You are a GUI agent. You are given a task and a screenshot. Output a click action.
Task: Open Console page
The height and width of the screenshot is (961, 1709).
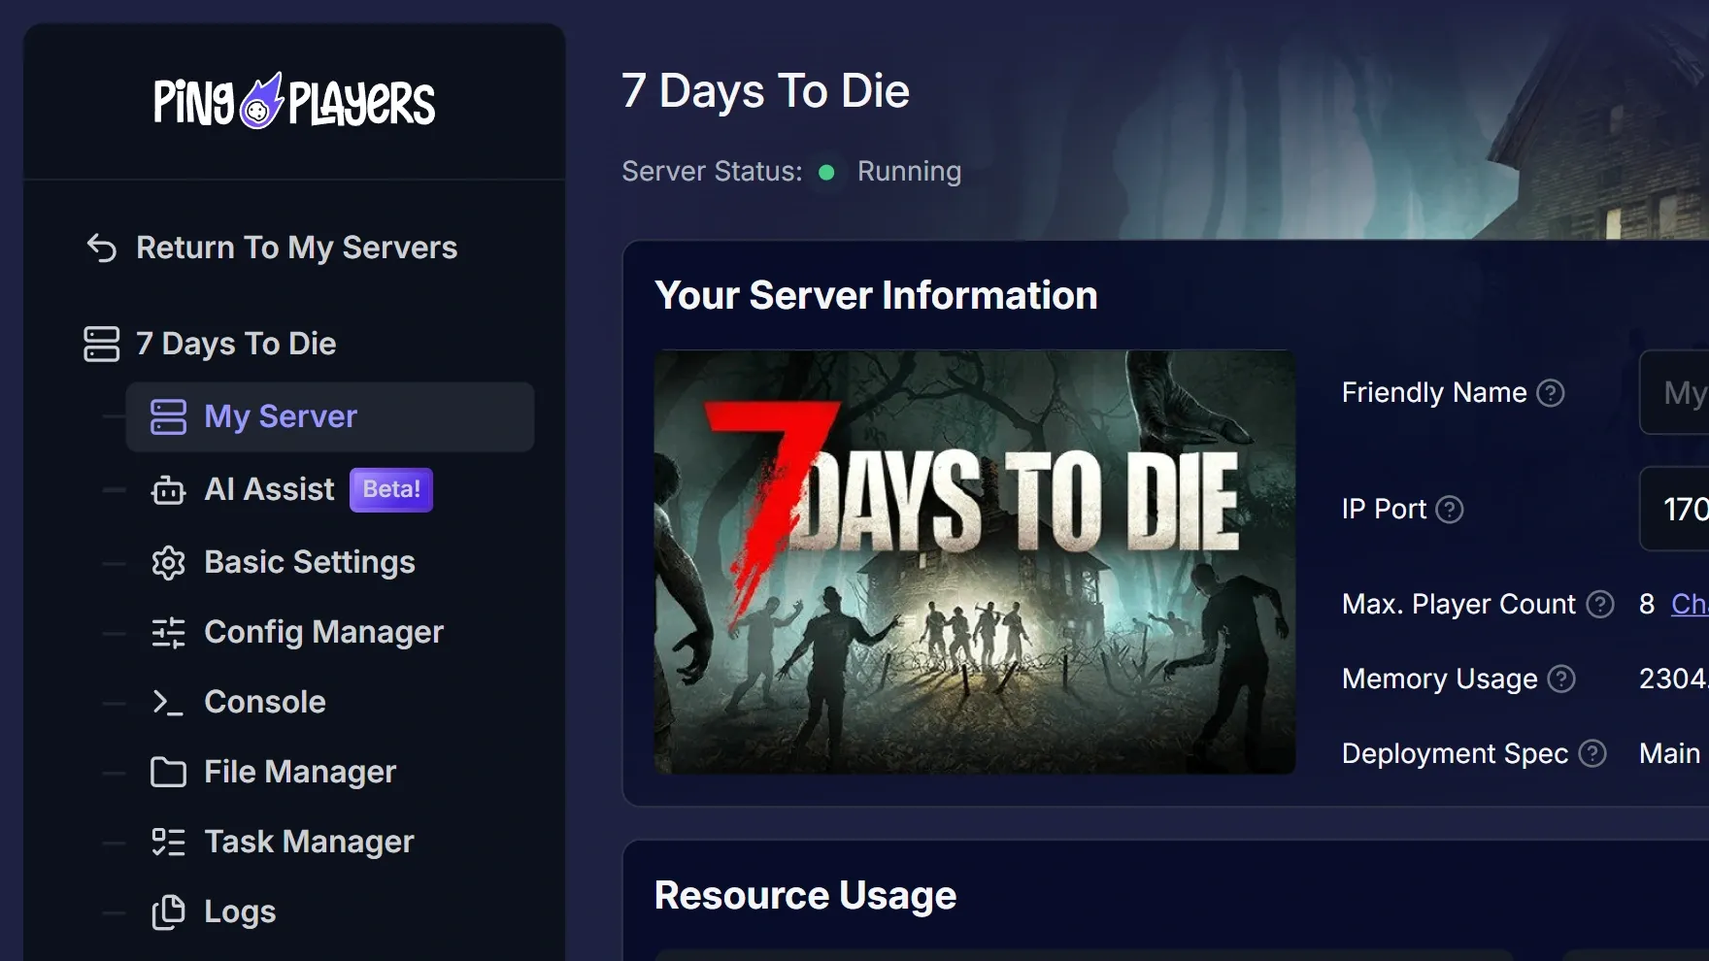point(265,702)
